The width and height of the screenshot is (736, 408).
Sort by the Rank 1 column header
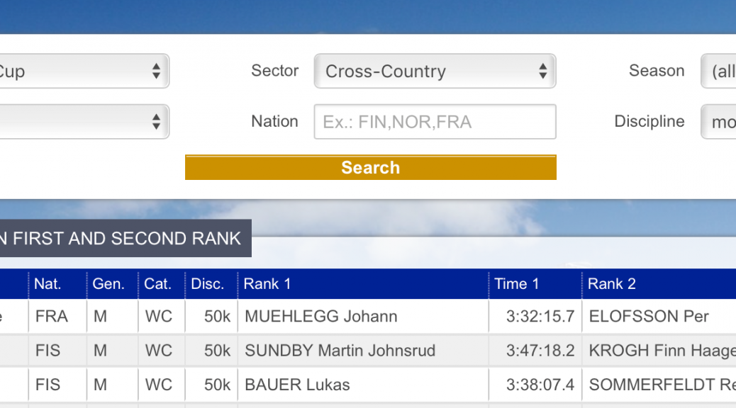click(267, 284)
